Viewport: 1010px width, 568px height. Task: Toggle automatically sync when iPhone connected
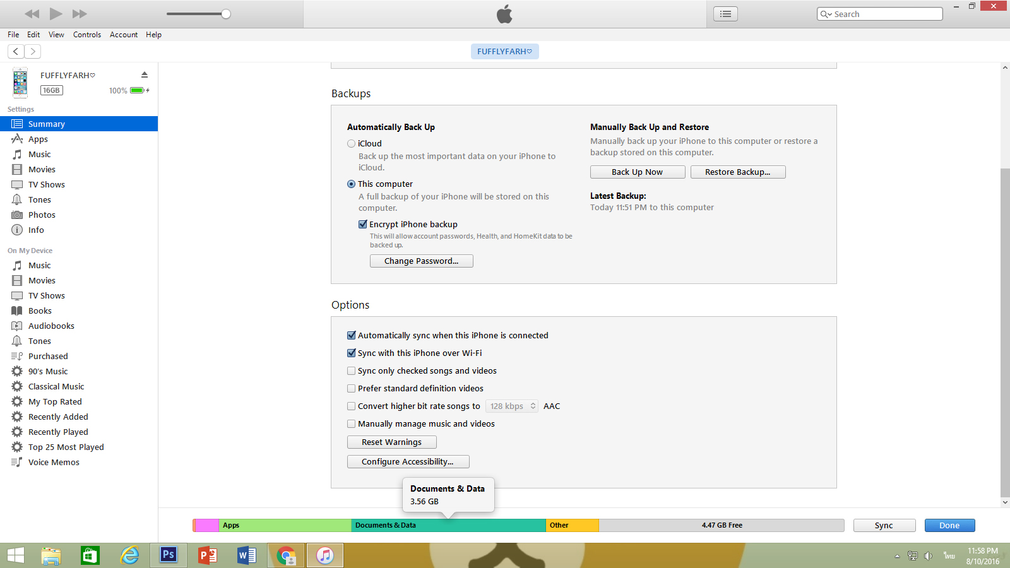[352, 335]
